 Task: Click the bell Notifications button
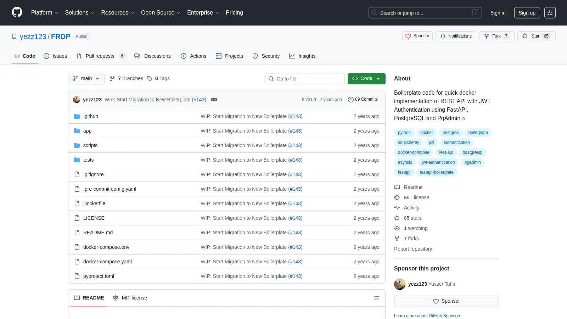pos(456,36)
